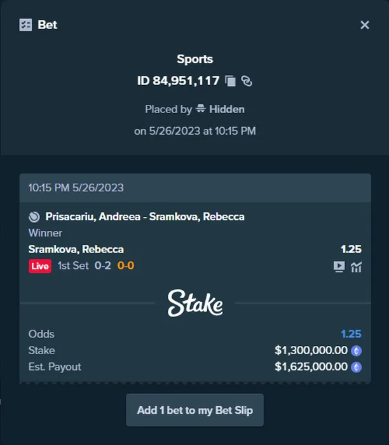Add 1 bet to my Bet Slip
This screenshot has width=389, height=445.
(x=194, y=410)
